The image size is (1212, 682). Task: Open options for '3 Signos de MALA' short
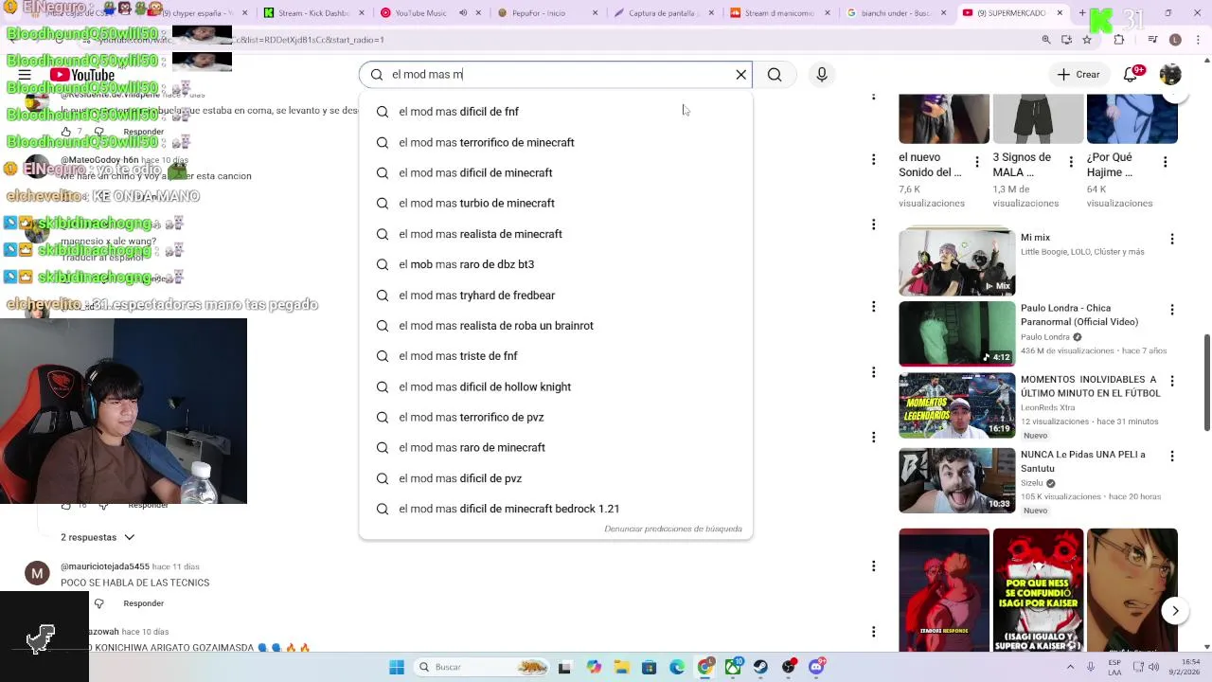click(x=1071, y=162)
